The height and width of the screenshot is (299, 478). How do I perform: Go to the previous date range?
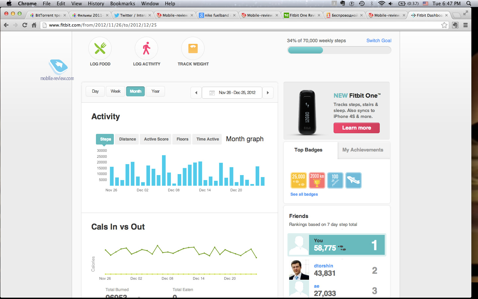coord(196,93)
